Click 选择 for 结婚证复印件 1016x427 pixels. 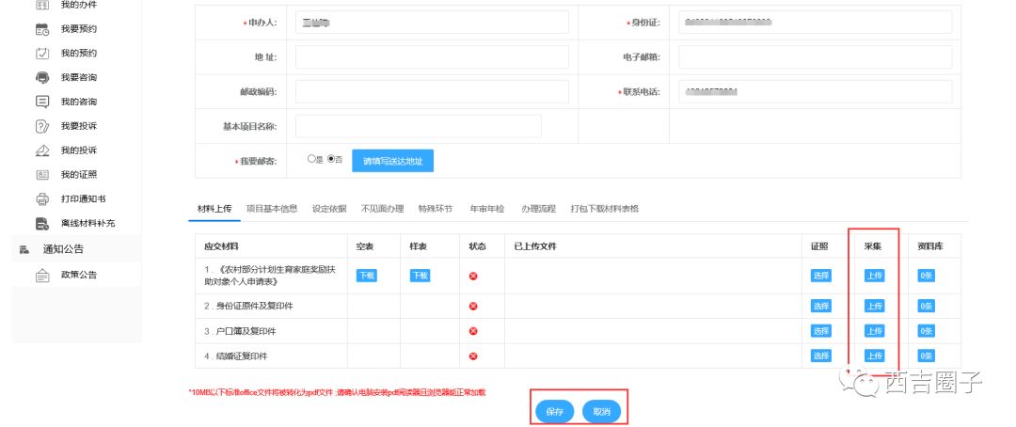point(820,356)
